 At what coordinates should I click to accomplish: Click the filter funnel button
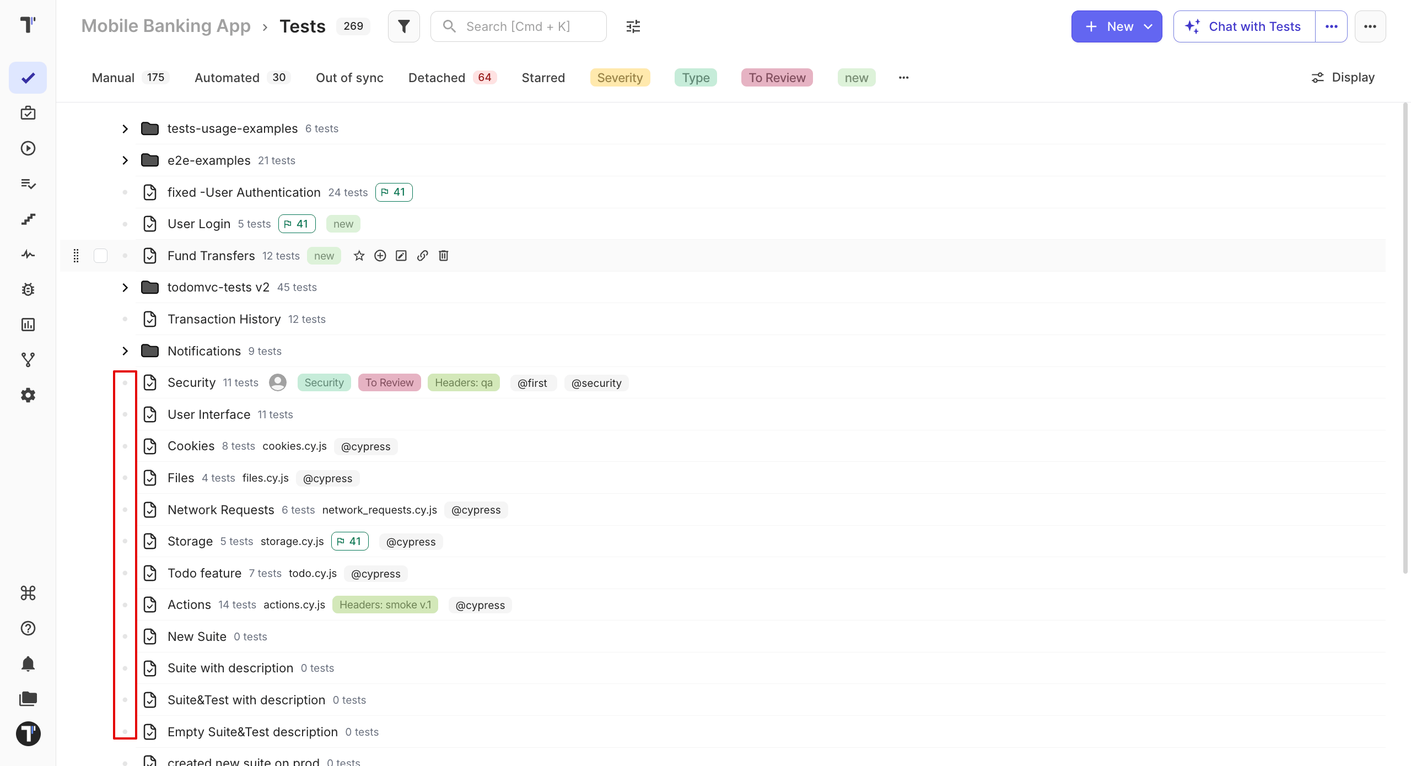(x=404, y=26)
